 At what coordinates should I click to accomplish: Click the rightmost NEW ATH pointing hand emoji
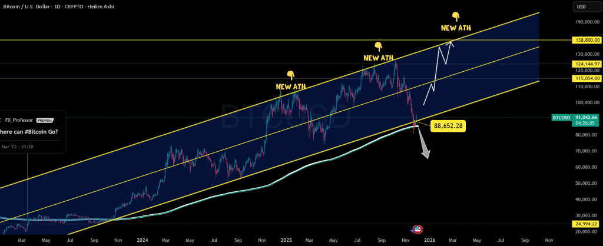click(455, 16)
